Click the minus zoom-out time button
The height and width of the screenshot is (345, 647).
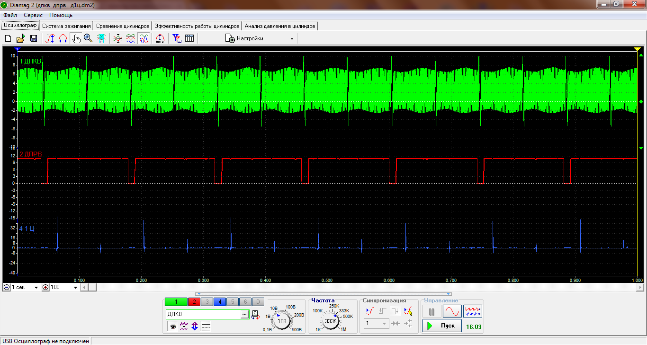(x=7, y=287)
